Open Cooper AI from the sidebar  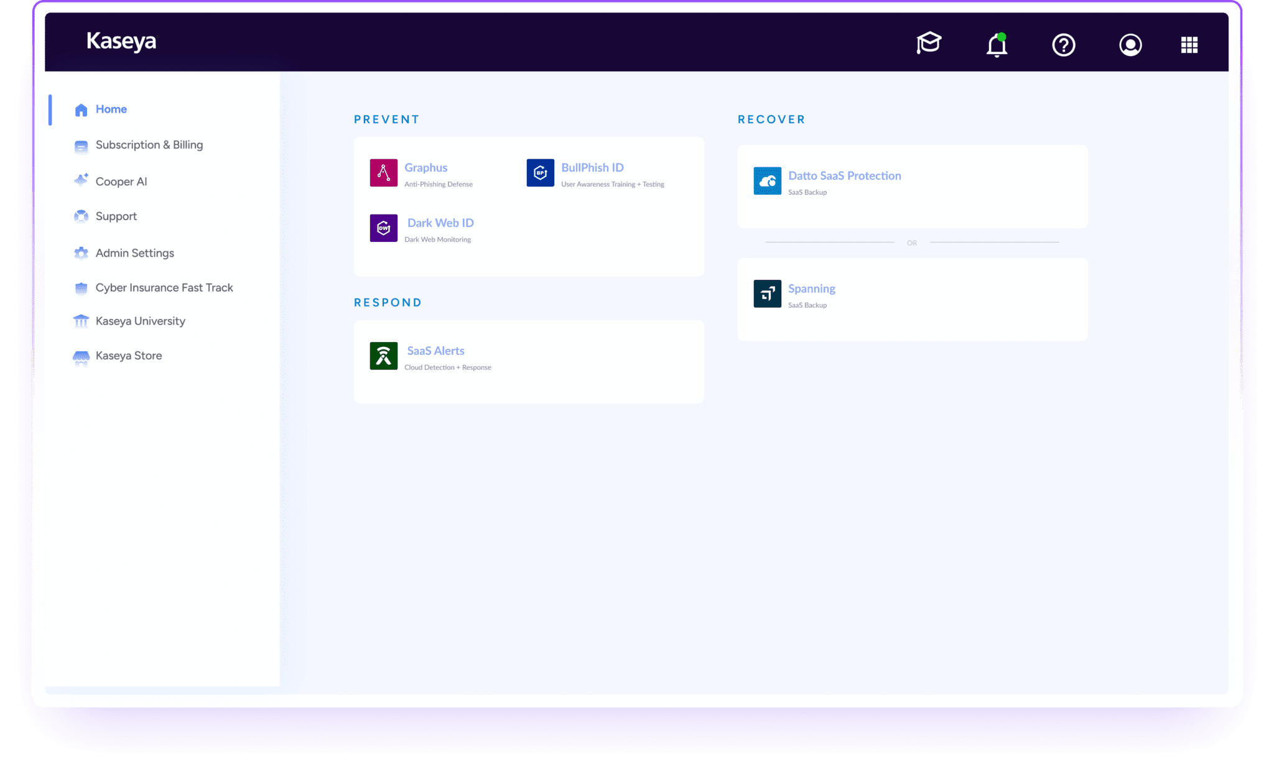pos(121,182)
